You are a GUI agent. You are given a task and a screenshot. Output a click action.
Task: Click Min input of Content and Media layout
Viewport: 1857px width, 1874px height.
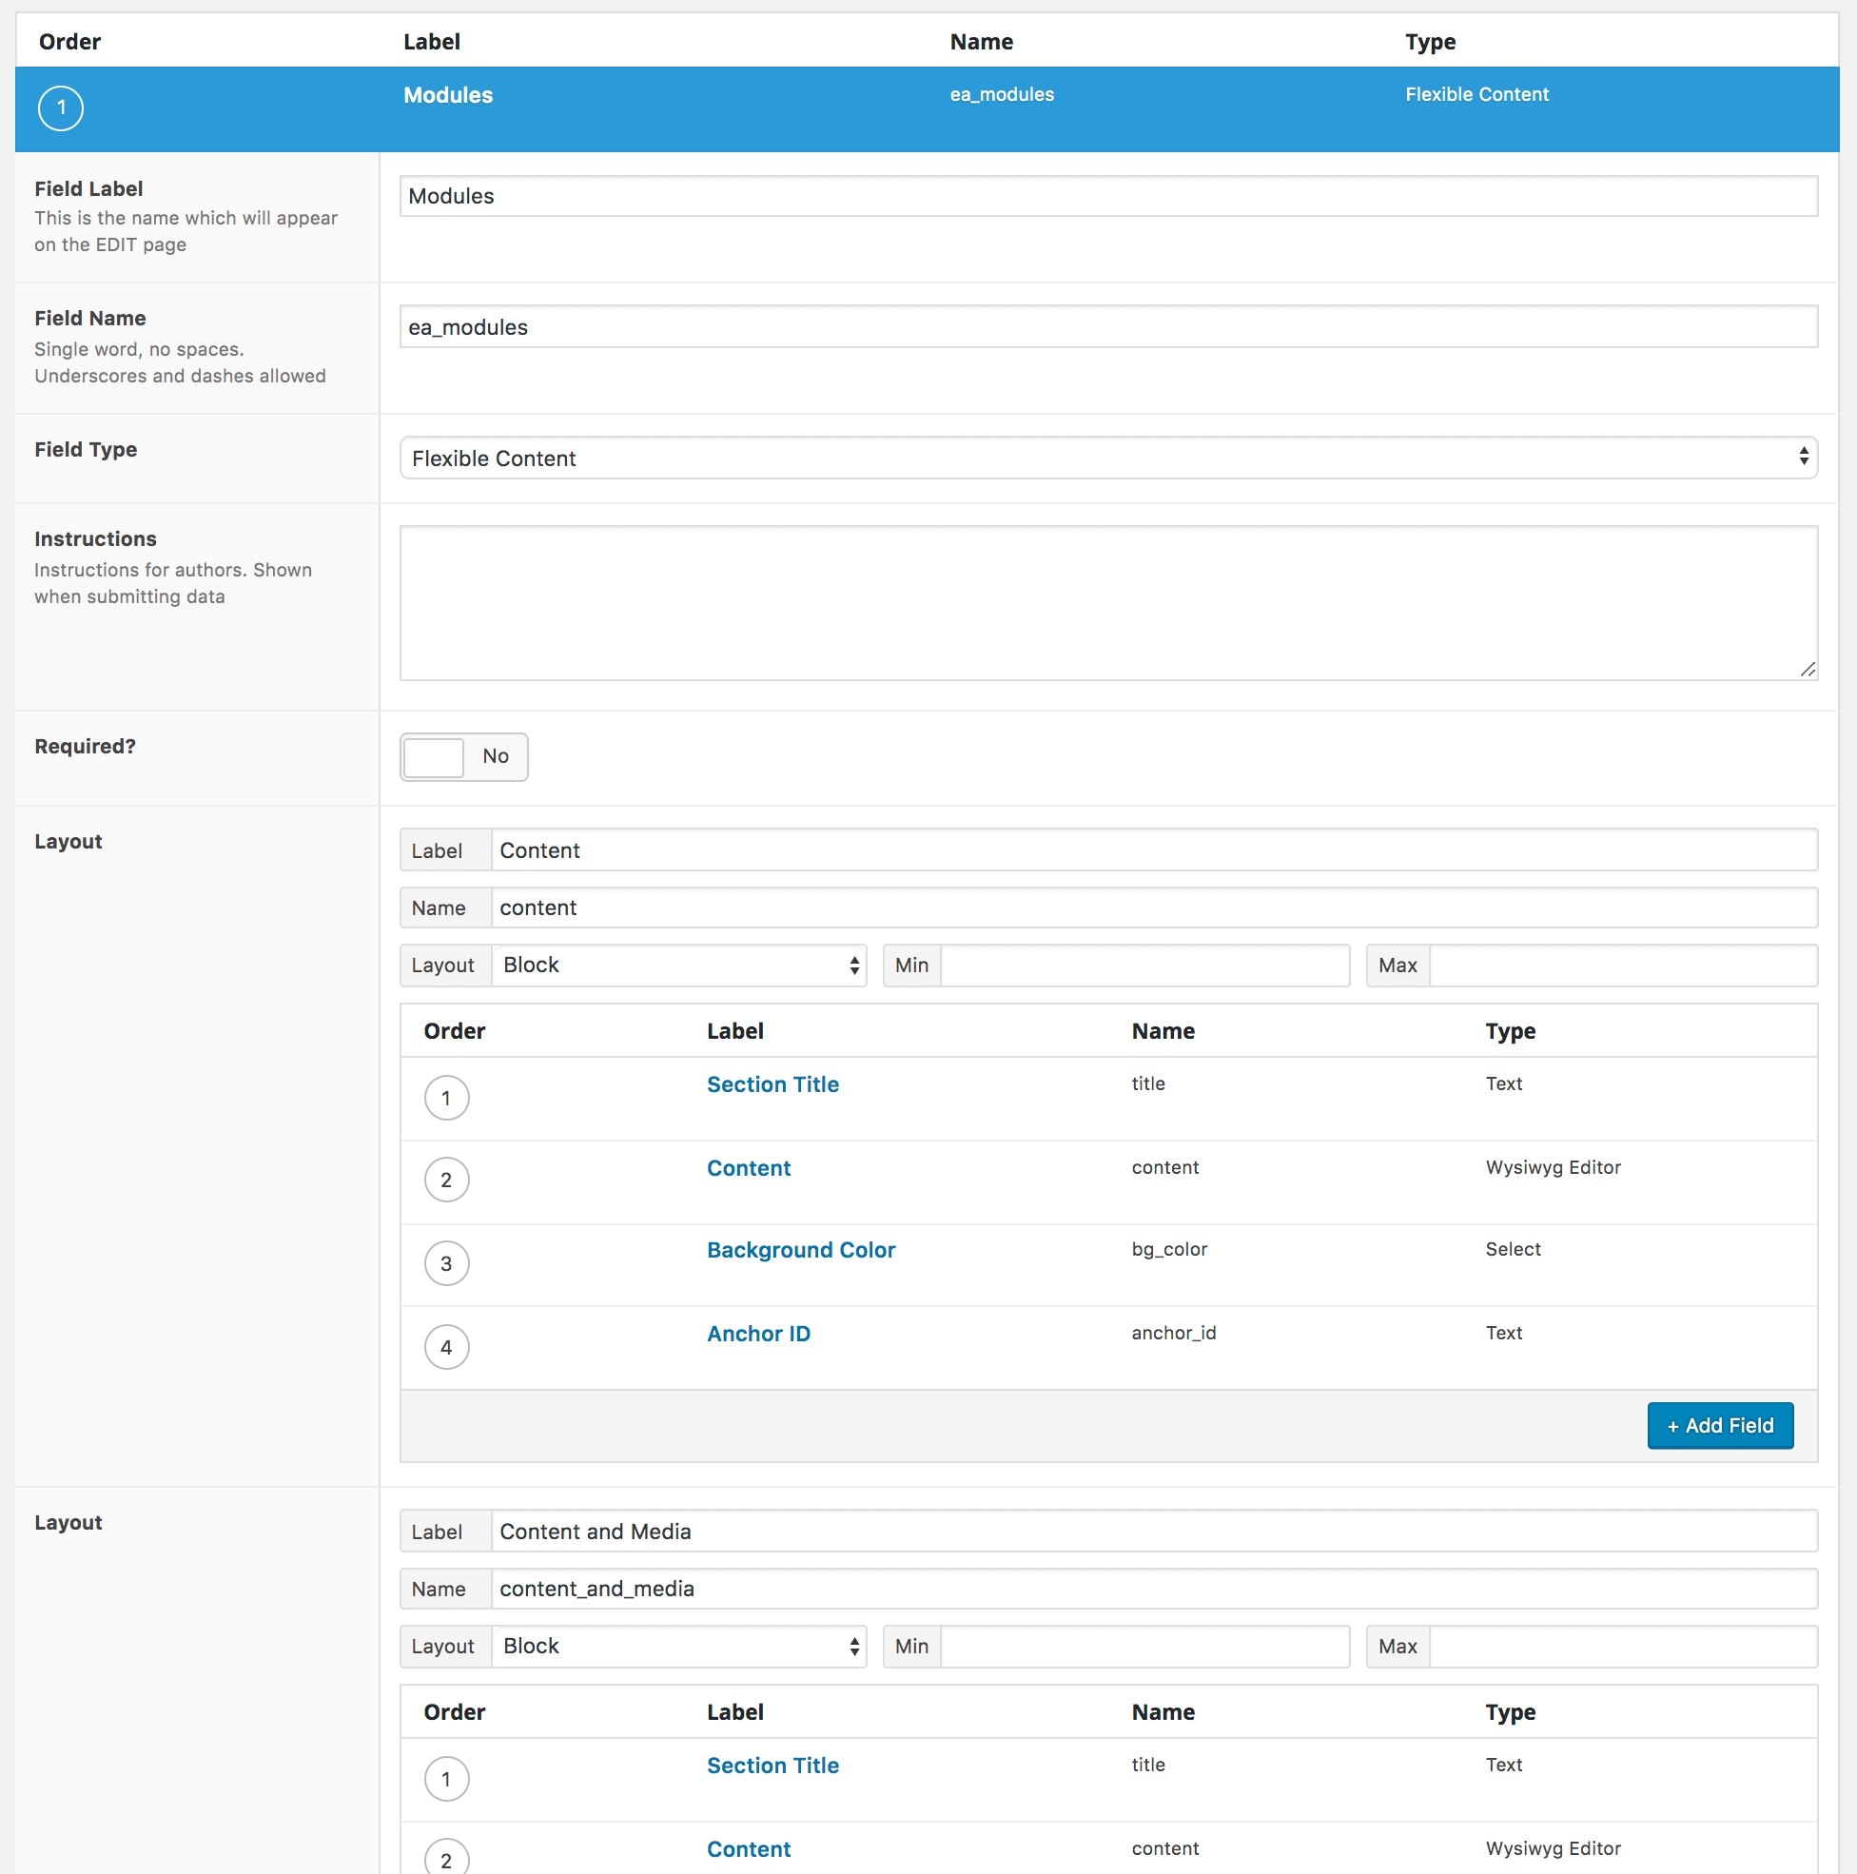click(1144, 1647)
